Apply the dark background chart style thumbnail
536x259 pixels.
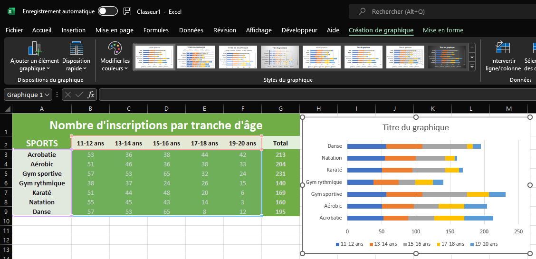coord(447,57)
